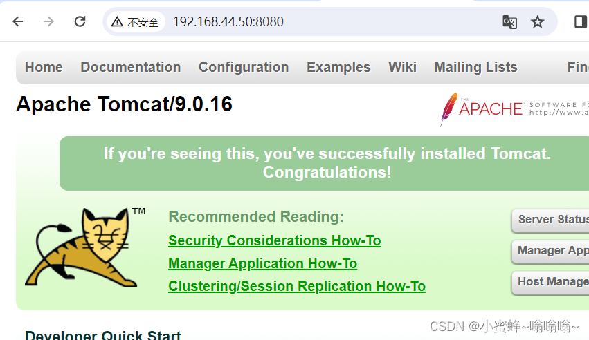589x340 pixels.
Task: Click the browser back arrow
Action: click(x=18, y=21)
